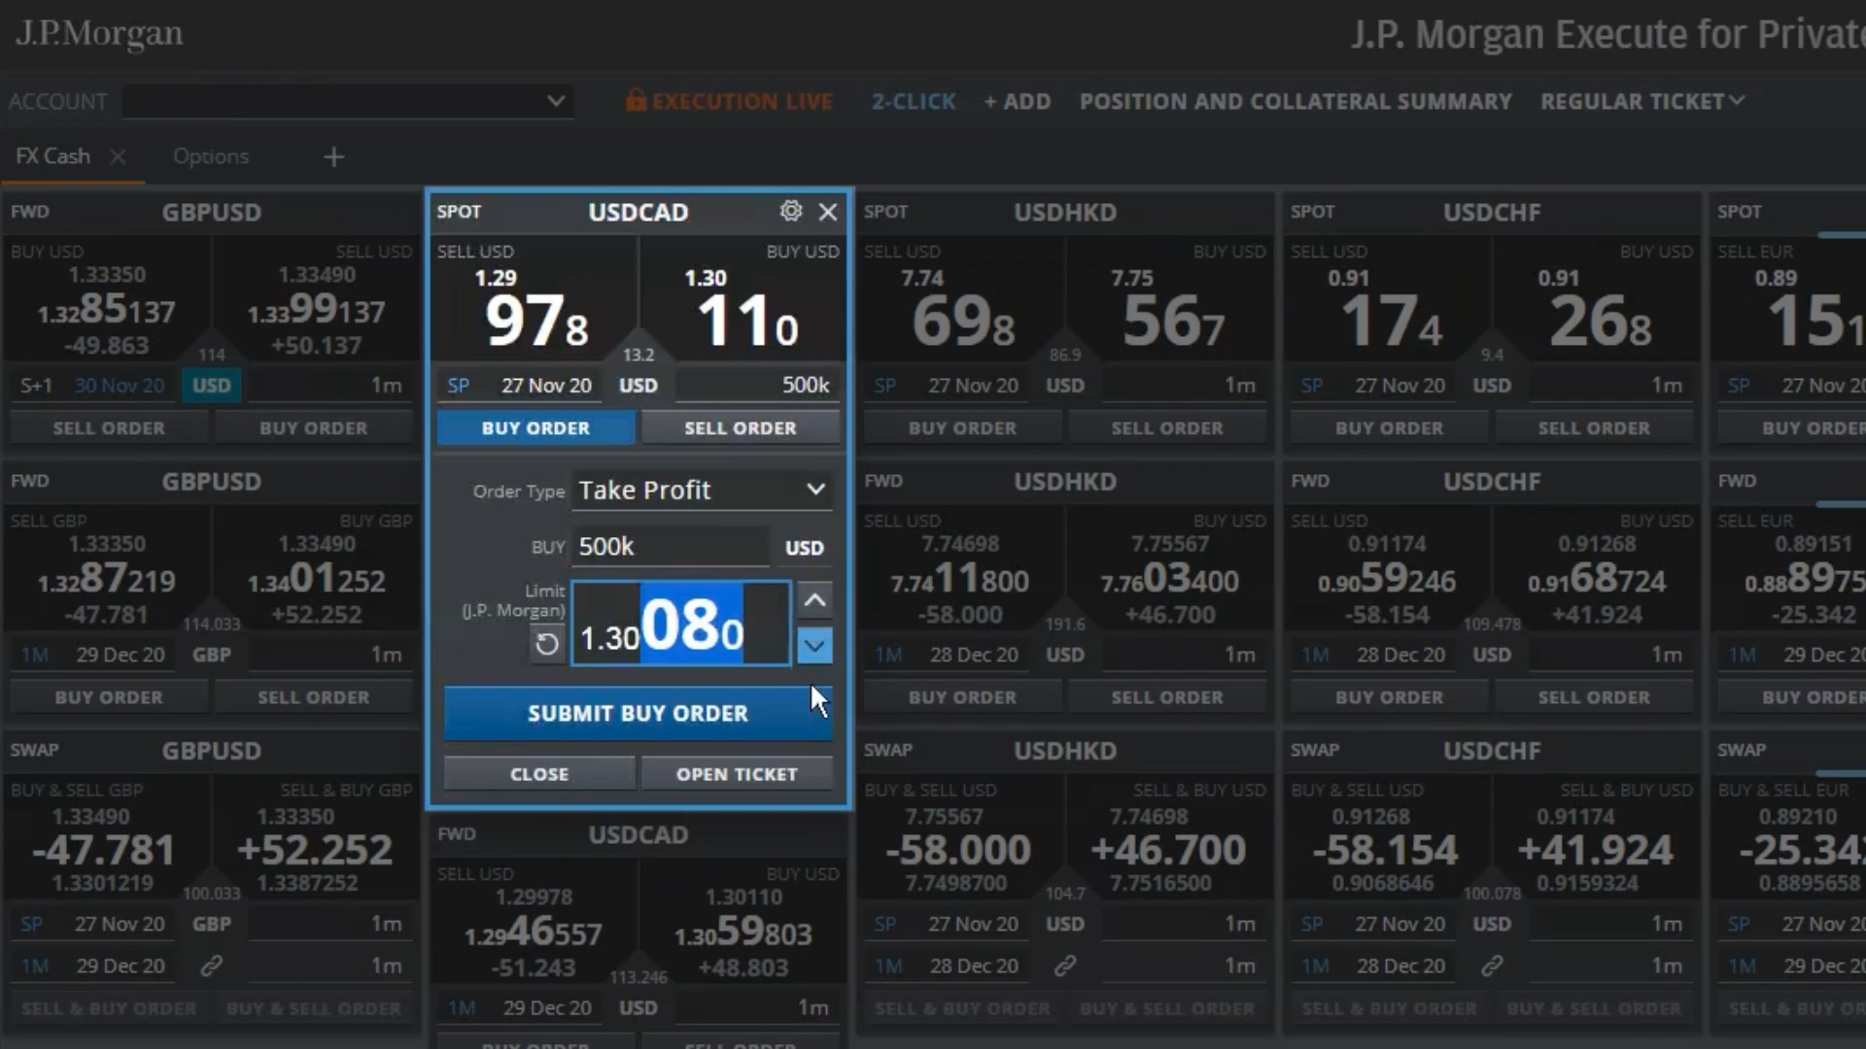This screenshot has height=1049, width=1866.
Task: Click the GBPUSD swap link icon
Action: [x=212, y=965]
